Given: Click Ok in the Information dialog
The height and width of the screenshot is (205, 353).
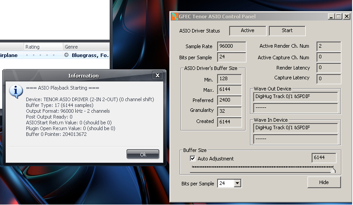Looking at the screenshot, I should (143, 154).
